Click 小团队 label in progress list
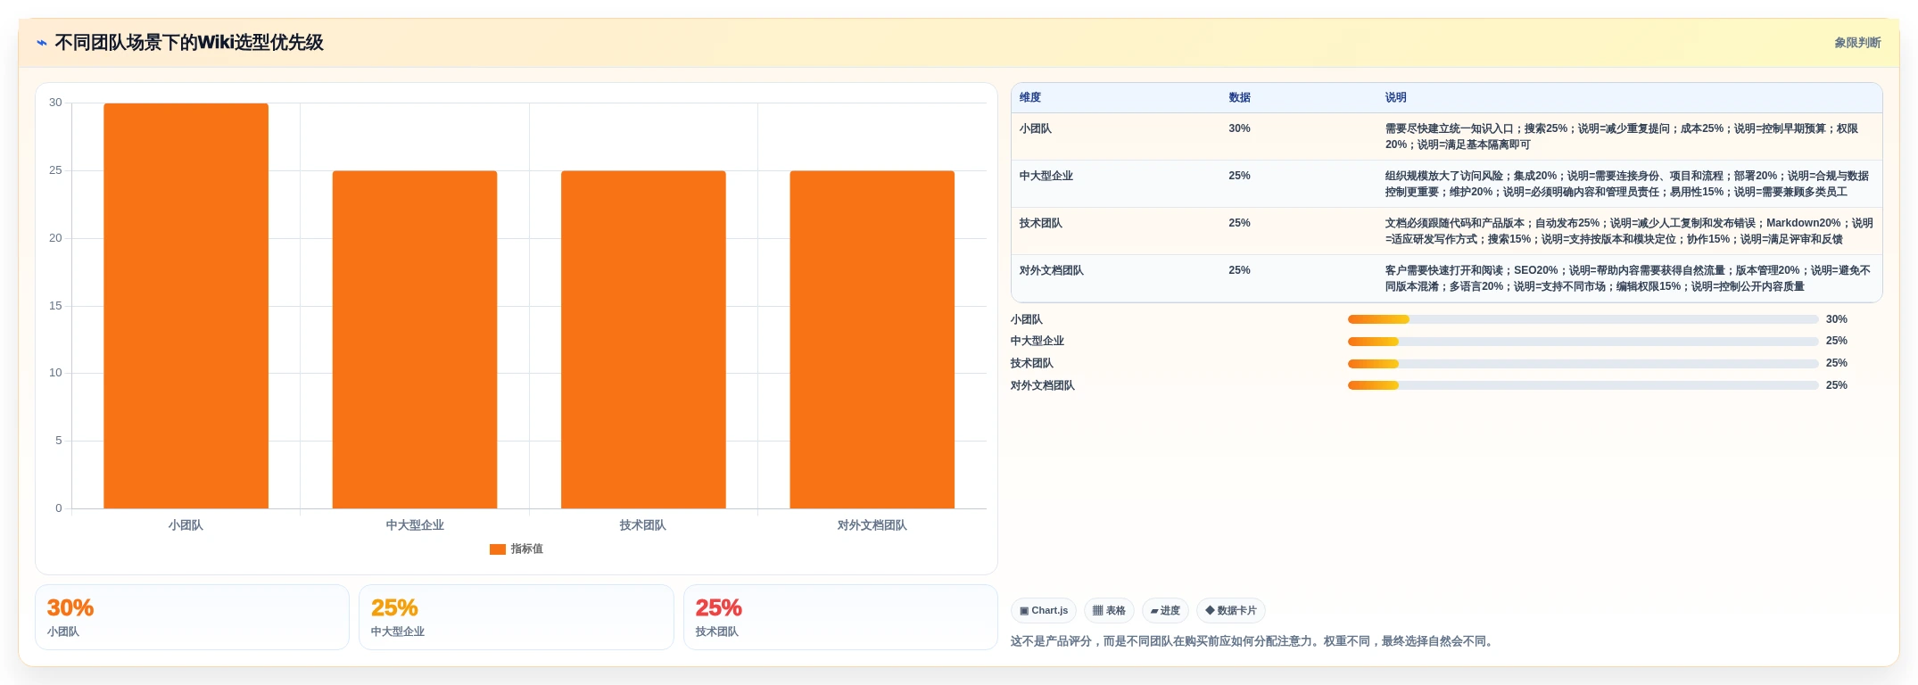 [1027, 319]
